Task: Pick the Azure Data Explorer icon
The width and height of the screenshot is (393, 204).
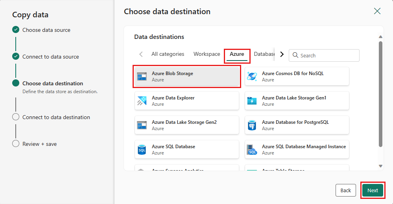Action: 142,101
